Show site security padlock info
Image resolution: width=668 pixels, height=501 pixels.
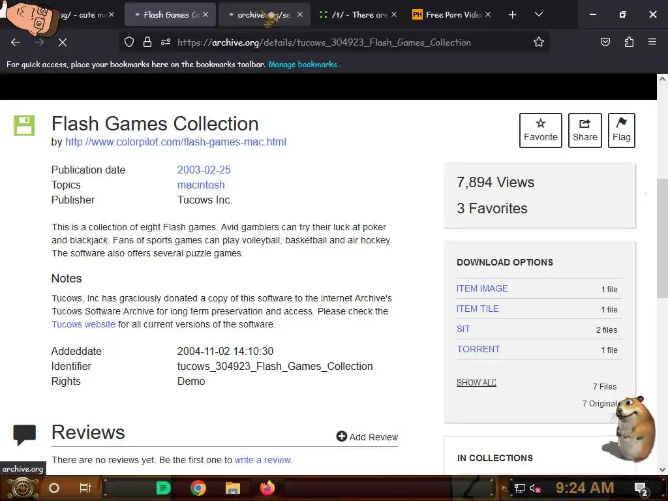click(x=147, y=42)
